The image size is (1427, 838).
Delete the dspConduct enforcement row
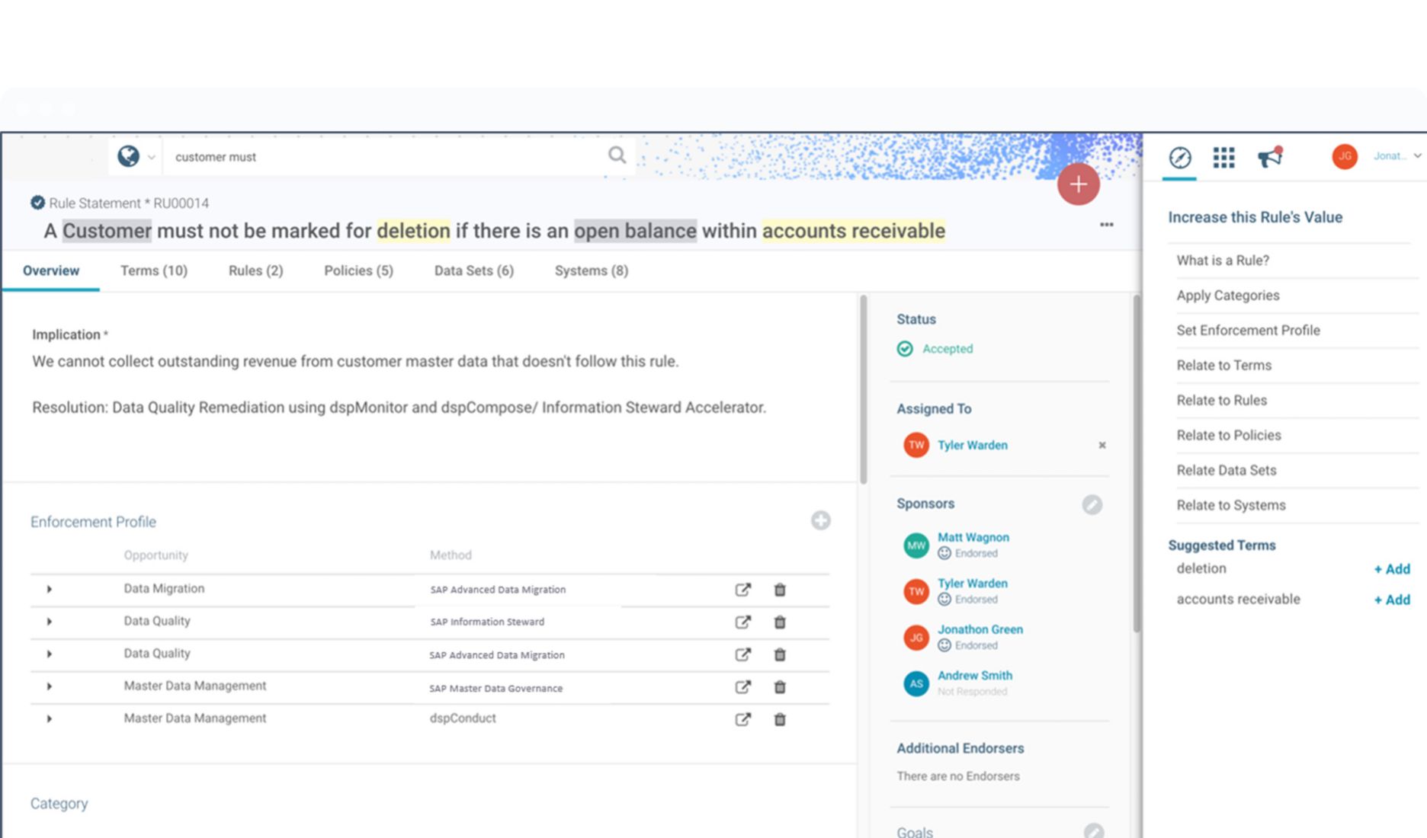click(x=779, y=719)
